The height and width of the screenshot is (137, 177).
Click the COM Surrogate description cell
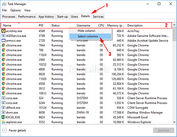pos(138,108)
